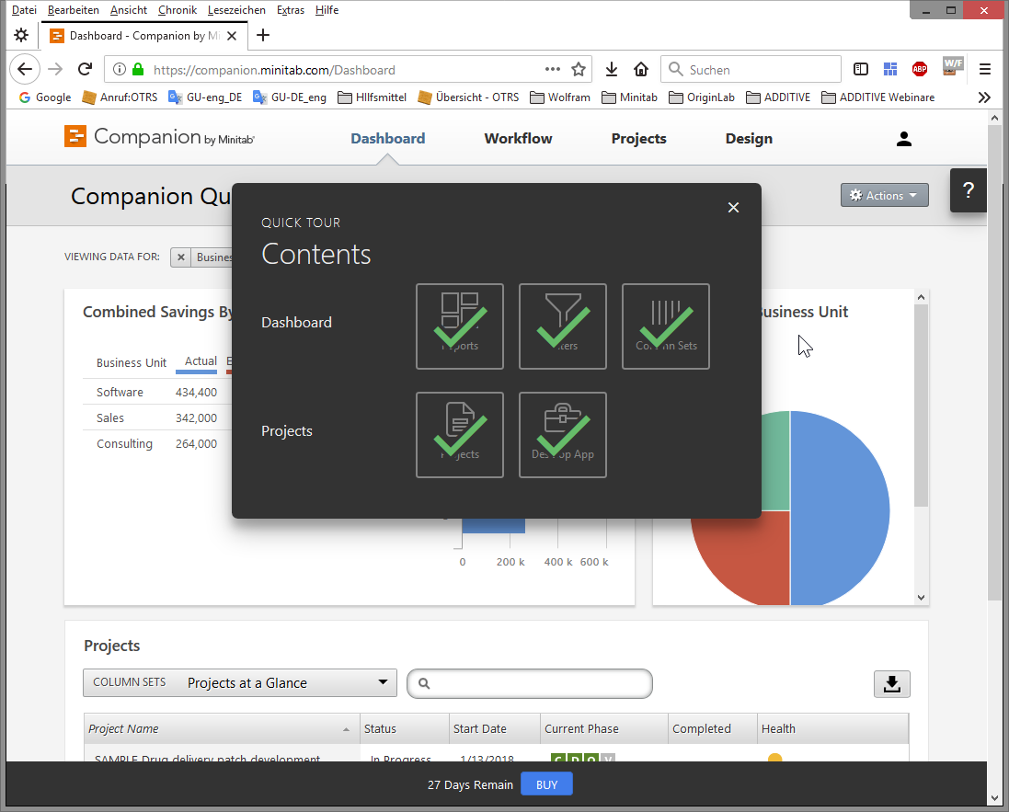The width and height of the screenshot is (1009, 812).
Task: Close the Dashboard browser tab
Action: pyautogui.click(x=233, y=36)
